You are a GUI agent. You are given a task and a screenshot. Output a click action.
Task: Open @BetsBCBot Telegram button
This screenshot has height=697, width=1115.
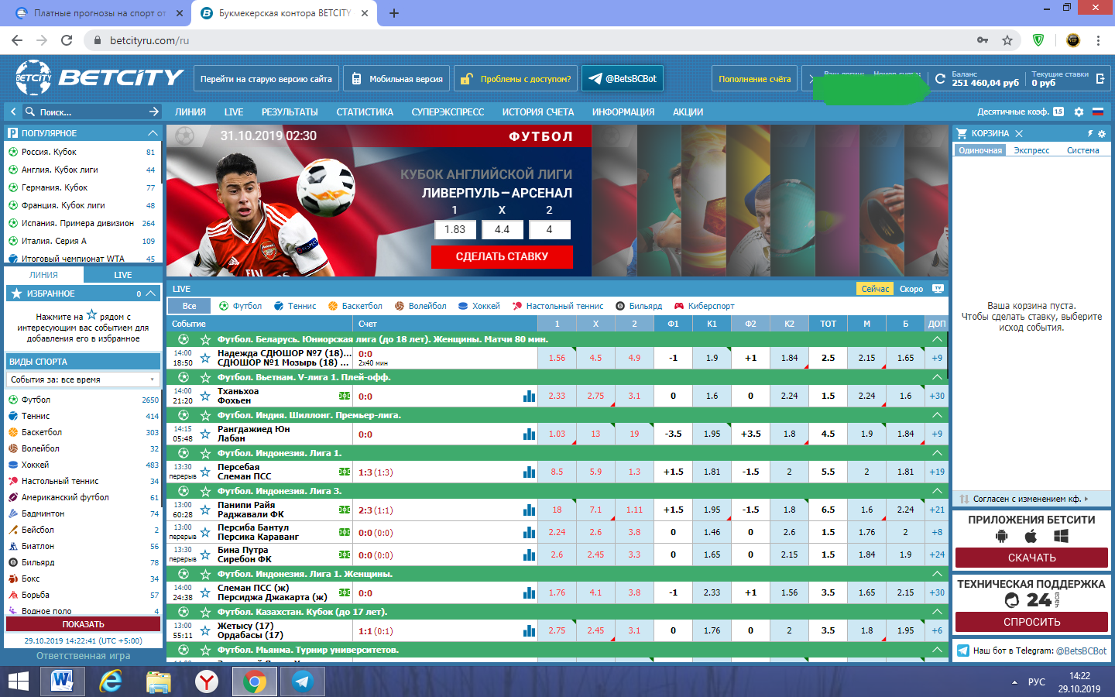tap(623, 78)
